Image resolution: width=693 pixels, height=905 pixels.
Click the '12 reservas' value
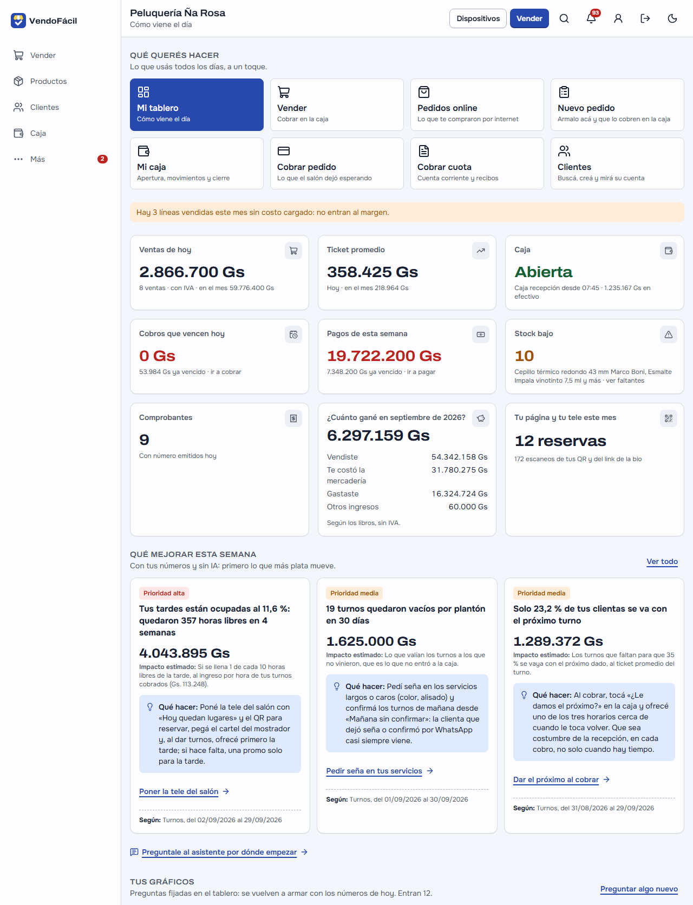click(560, 441)
